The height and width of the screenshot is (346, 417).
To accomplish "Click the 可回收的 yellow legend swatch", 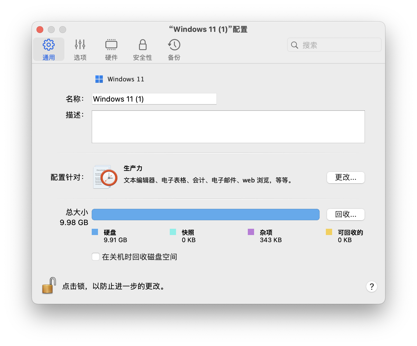I will [329, 232].
